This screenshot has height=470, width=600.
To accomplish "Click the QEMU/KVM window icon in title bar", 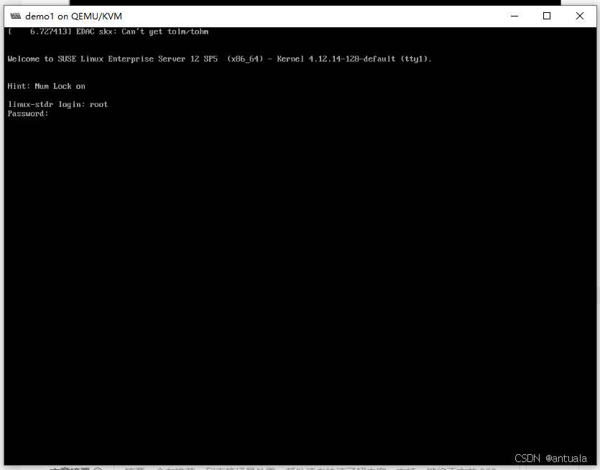I will (x=15, y=16).
